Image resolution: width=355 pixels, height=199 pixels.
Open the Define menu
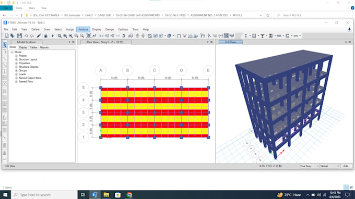coord(35,29)
